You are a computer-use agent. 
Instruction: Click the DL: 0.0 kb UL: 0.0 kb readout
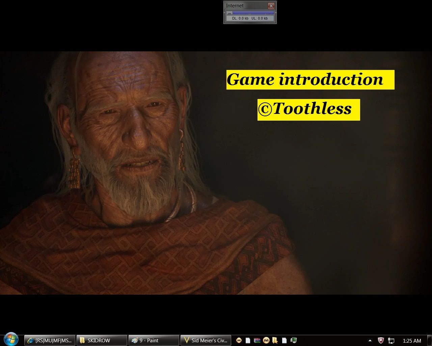250,18
